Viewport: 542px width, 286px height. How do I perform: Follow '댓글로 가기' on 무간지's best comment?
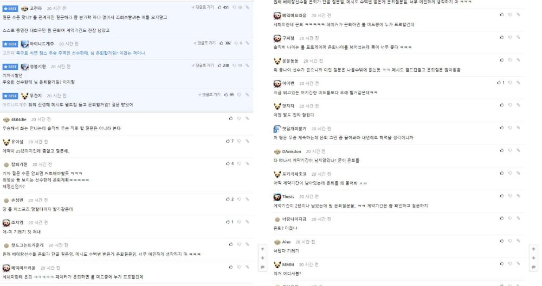pos(209,95)
